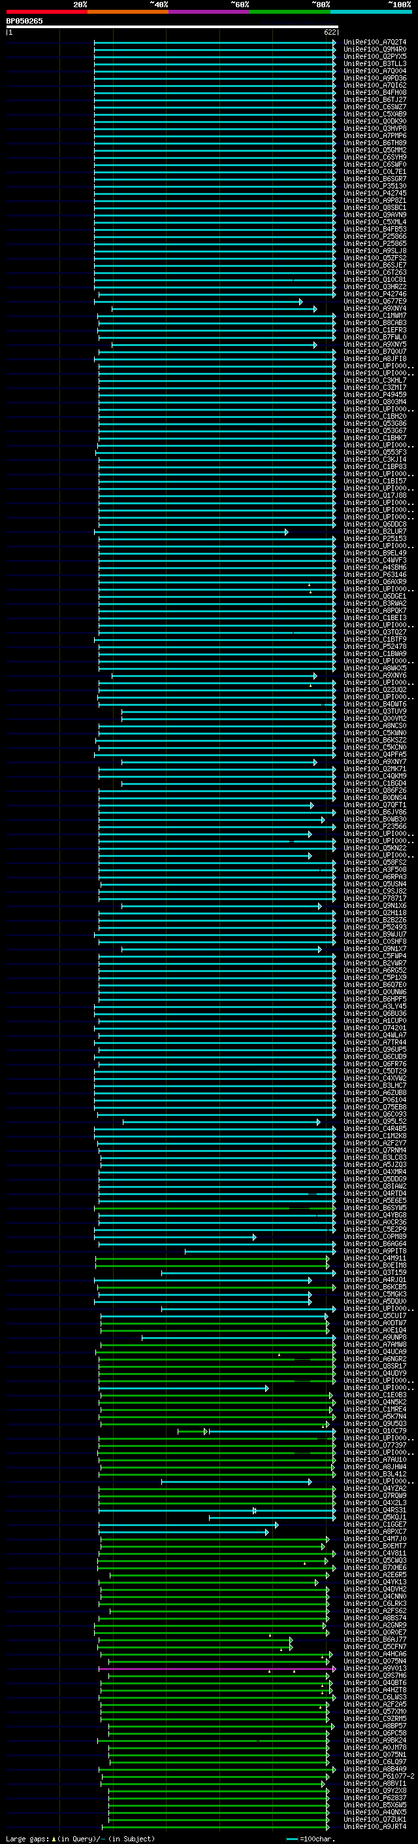Select the UniRef100_P25866 label
The height and width of the screenshot is (1844, 418).
(375, 236)
